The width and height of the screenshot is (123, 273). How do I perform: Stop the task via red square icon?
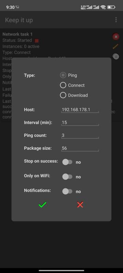click(x=37, y=41)
